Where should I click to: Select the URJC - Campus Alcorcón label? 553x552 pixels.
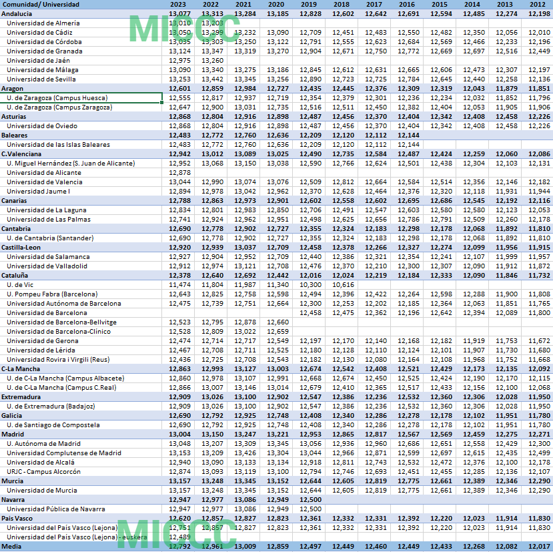pyautogui.click(x=44, y=472)
